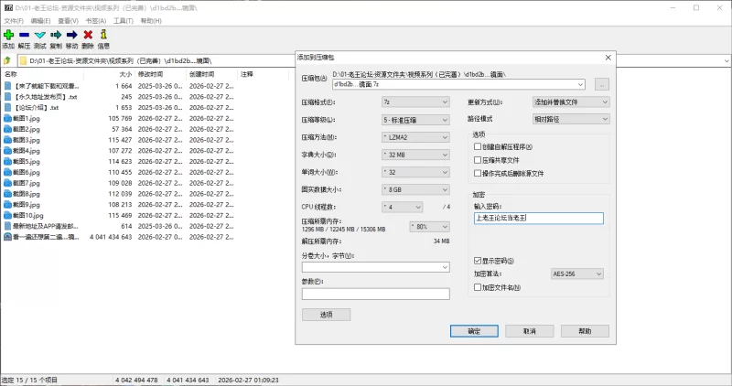Screen dimensions: 732x386
Task: Click the up-folder icon beside address bar
Action: 7,60
